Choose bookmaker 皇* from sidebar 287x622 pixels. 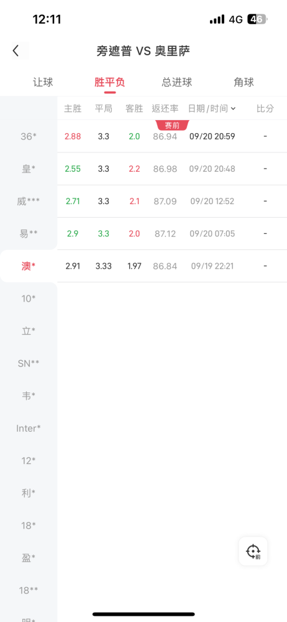coord(29,169)
